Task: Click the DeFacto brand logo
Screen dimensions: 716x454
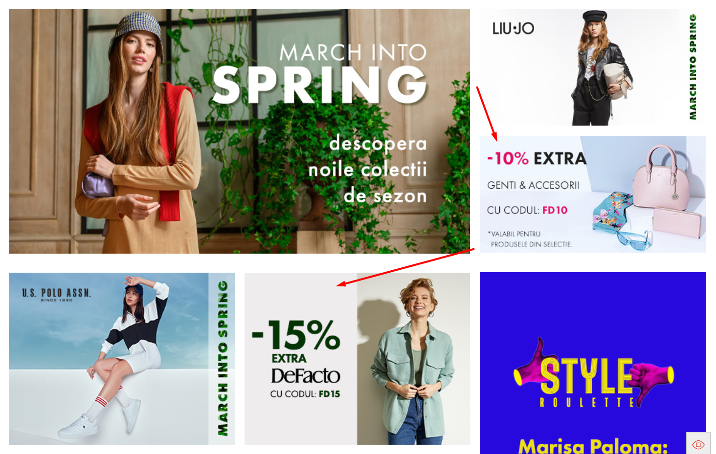Action: point(306,376)
